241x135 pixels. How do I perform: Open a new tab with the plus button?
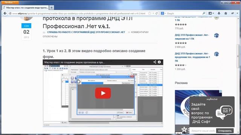coord(52,7)
